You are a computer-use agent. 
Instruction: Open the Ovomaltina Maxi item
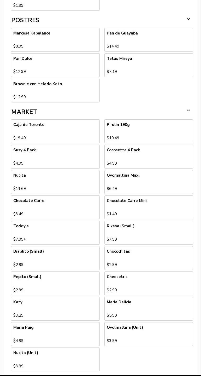[149, 182]
